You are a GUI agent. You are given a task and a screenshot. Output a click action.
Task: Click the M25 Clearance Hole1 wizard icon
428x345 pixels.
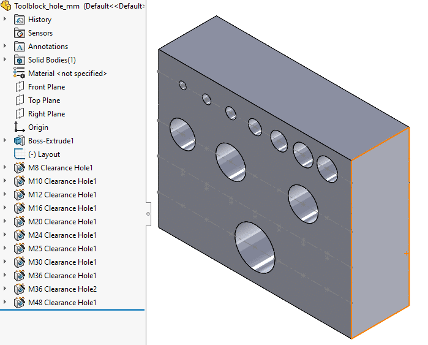[x=20, y=249]
